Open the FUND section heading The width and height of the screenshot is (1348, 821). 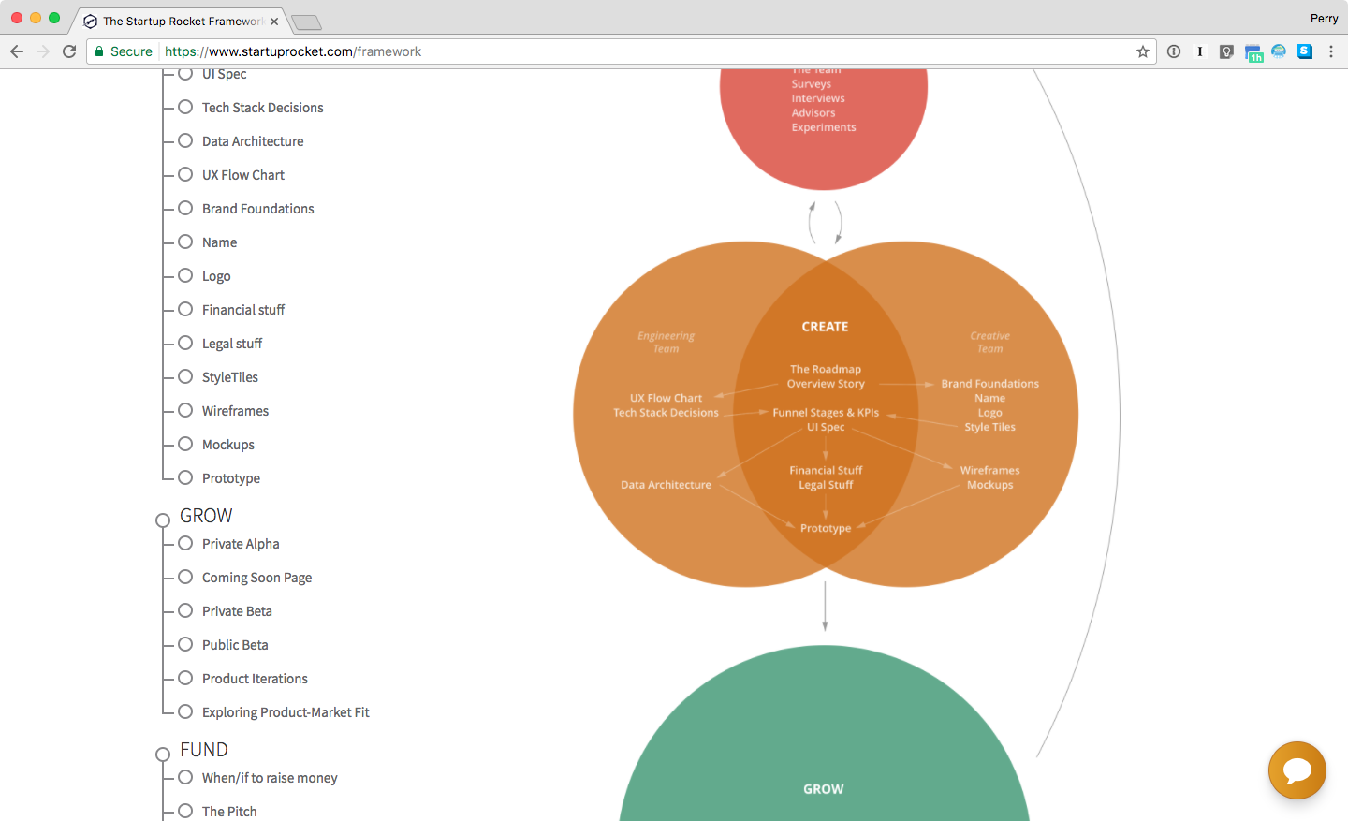204,750
